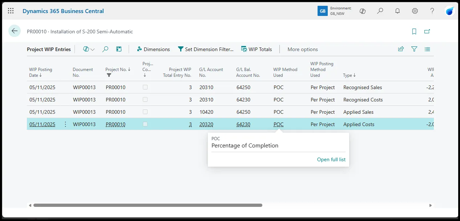The image size is (460, 221).
Task: Open the G/L Account No. column header
Action: (211, 72)
